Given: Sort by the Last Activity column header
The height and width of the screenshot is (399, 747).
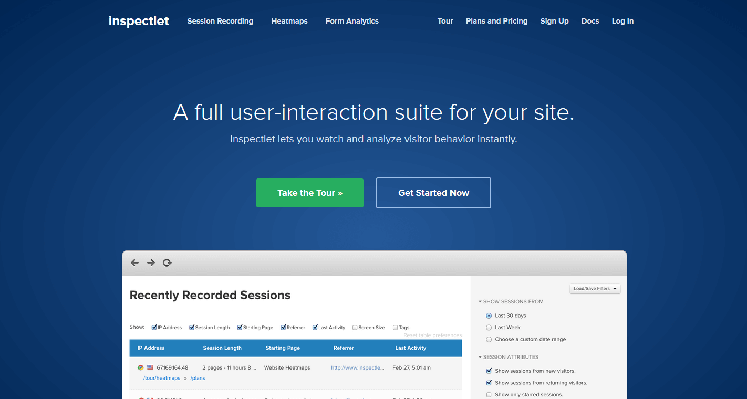Looking at the screenshot, I should pyautogui.click(x=411, y=348).
